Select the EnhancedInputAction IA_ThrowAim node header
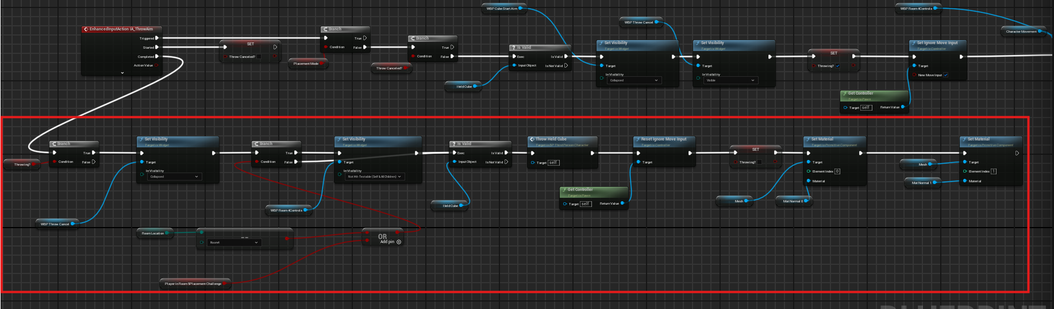 [x=121, y=29]
